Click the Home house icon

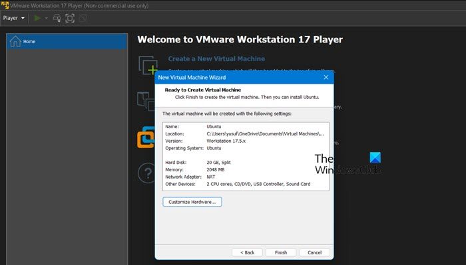15,41
